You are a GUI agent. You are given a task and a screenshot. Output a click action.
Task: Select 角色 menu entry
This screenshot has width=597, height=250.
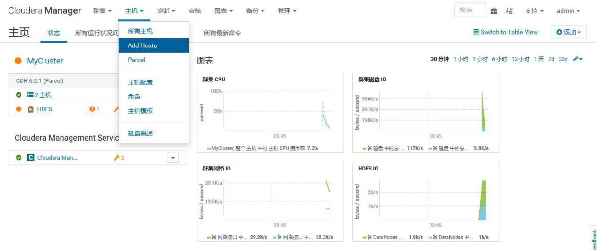coord(154,97)
